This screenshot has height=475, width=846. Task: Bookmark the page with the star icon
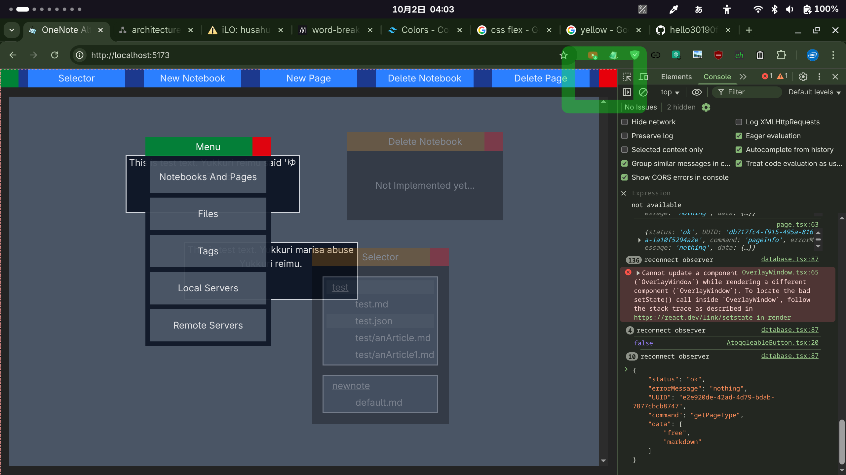click(x=564, y=55)
